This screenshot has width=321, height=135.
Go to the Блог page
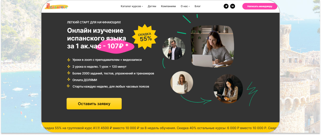pos(198,6)
